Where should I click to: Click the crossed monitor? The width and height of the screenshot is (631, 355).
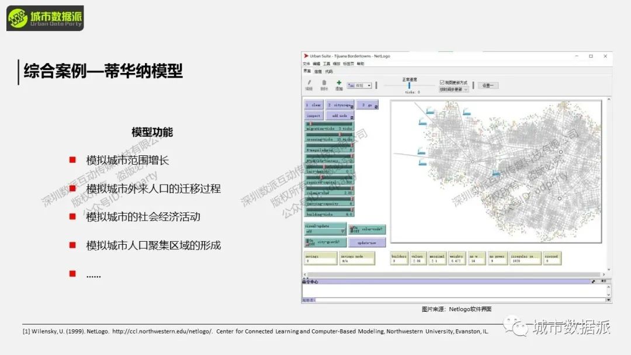tap(552, 258)
